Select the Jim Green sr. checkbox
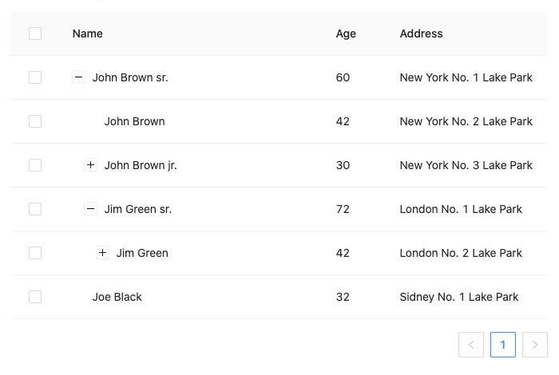The image size is (559, 375). [x=35, y=209]
